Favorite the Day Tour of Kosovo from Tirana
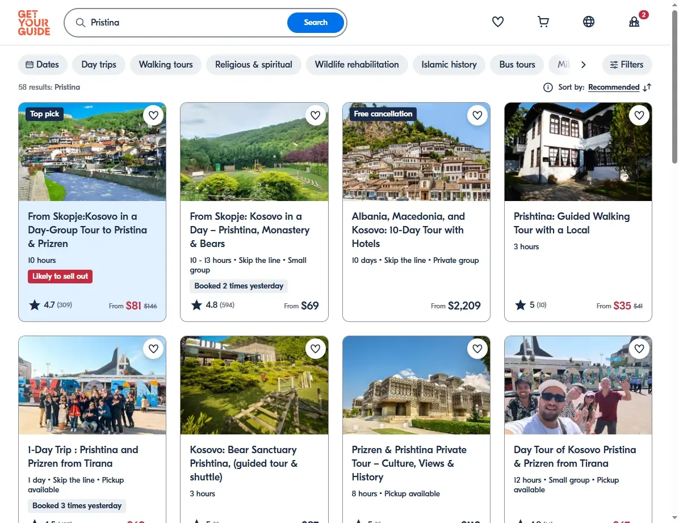This screenshot has height=523, width=679. (x=639, y=349)
